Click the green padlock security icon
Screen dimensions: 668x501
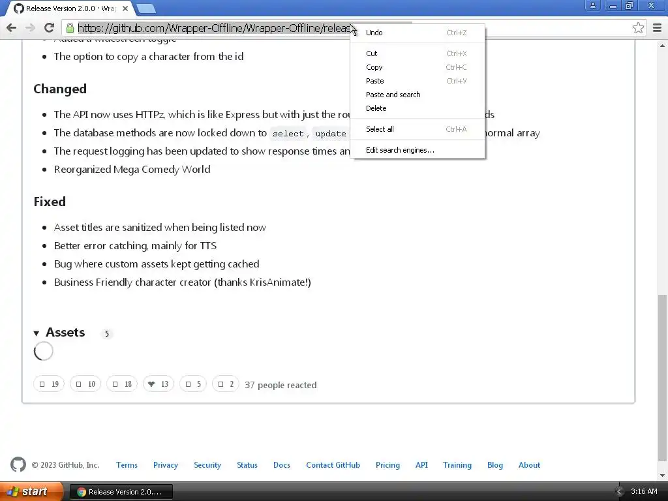click(x=70, y=28)
